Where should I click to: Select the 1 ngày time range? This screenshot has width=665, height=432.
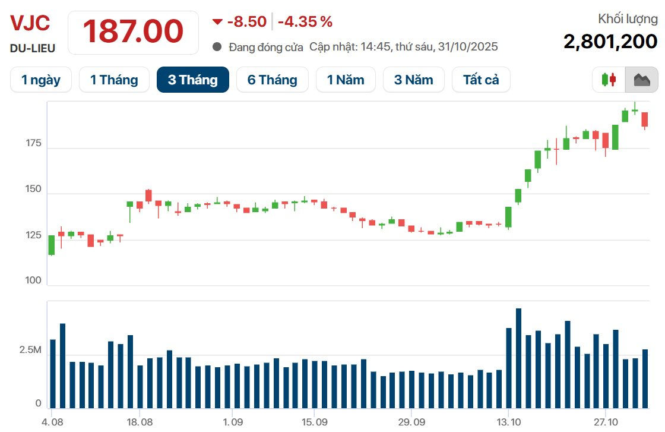(x=40, y=80)
